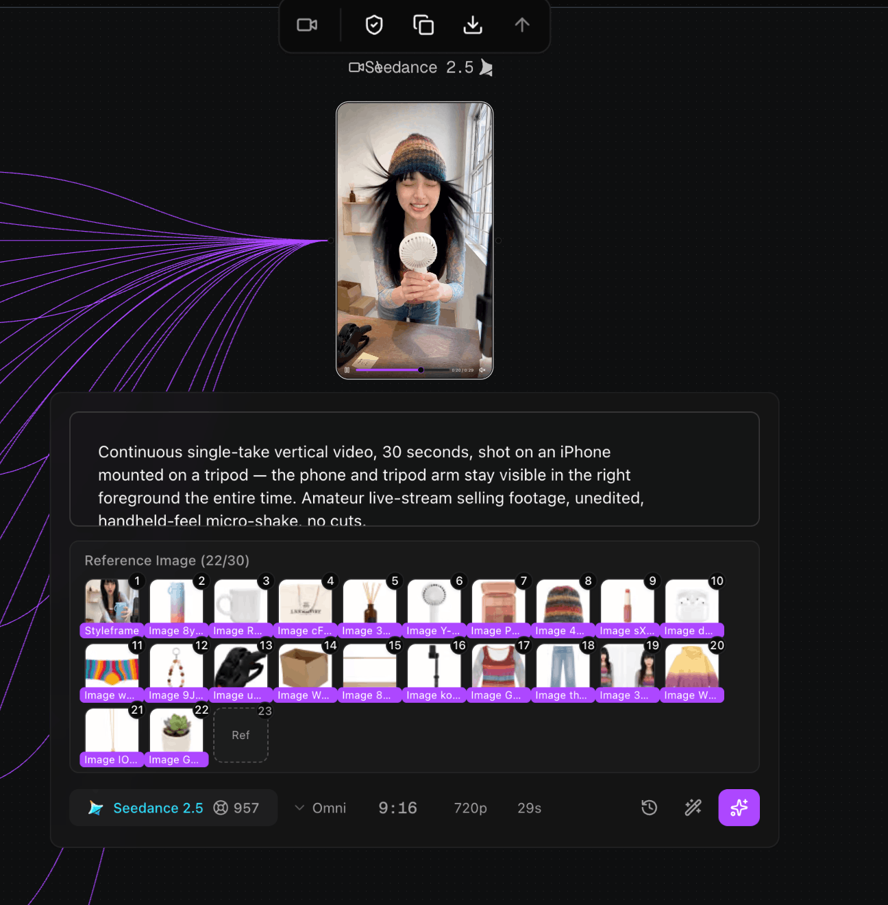Screen dimensions: 888x905
Task: Download the generated video
Action: click(x=473, y=25)
